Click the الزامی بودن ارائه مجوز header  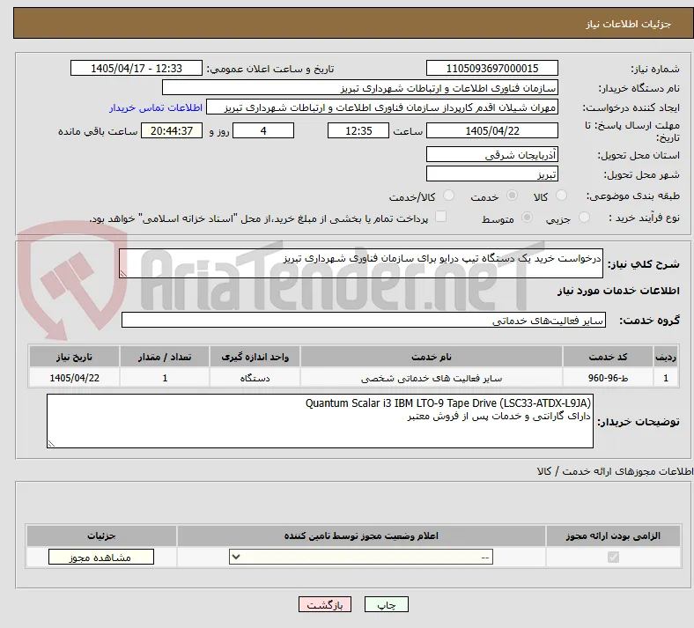pos(613,536)
